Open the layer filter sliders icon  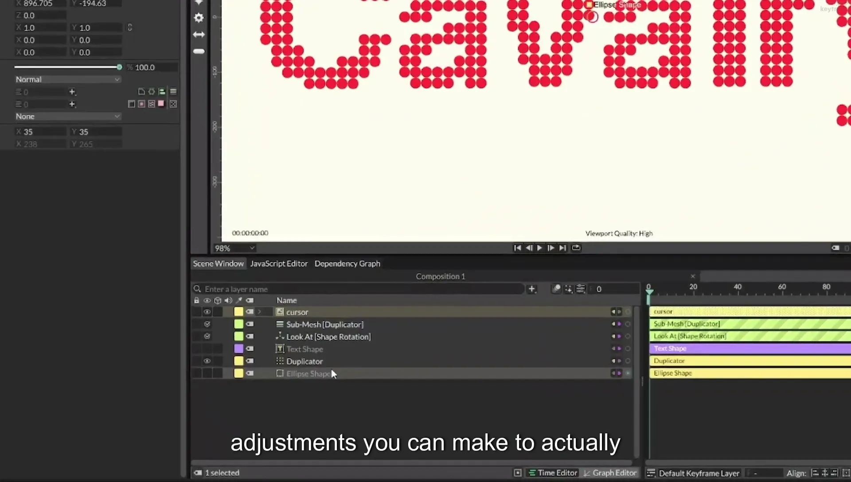coord(581,289)
